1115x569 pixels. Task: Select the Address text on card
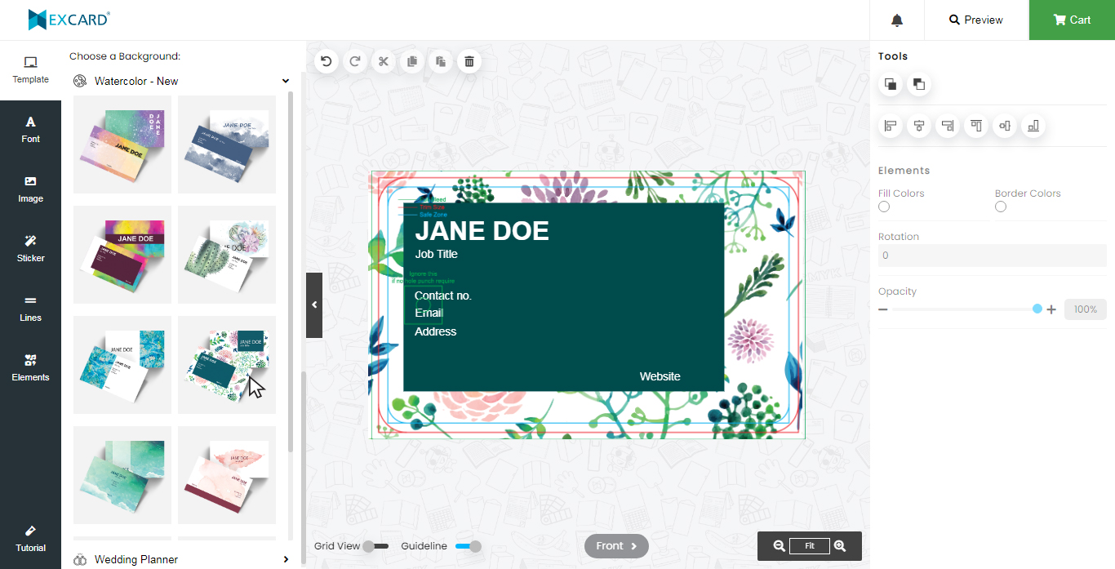(435, 331)
